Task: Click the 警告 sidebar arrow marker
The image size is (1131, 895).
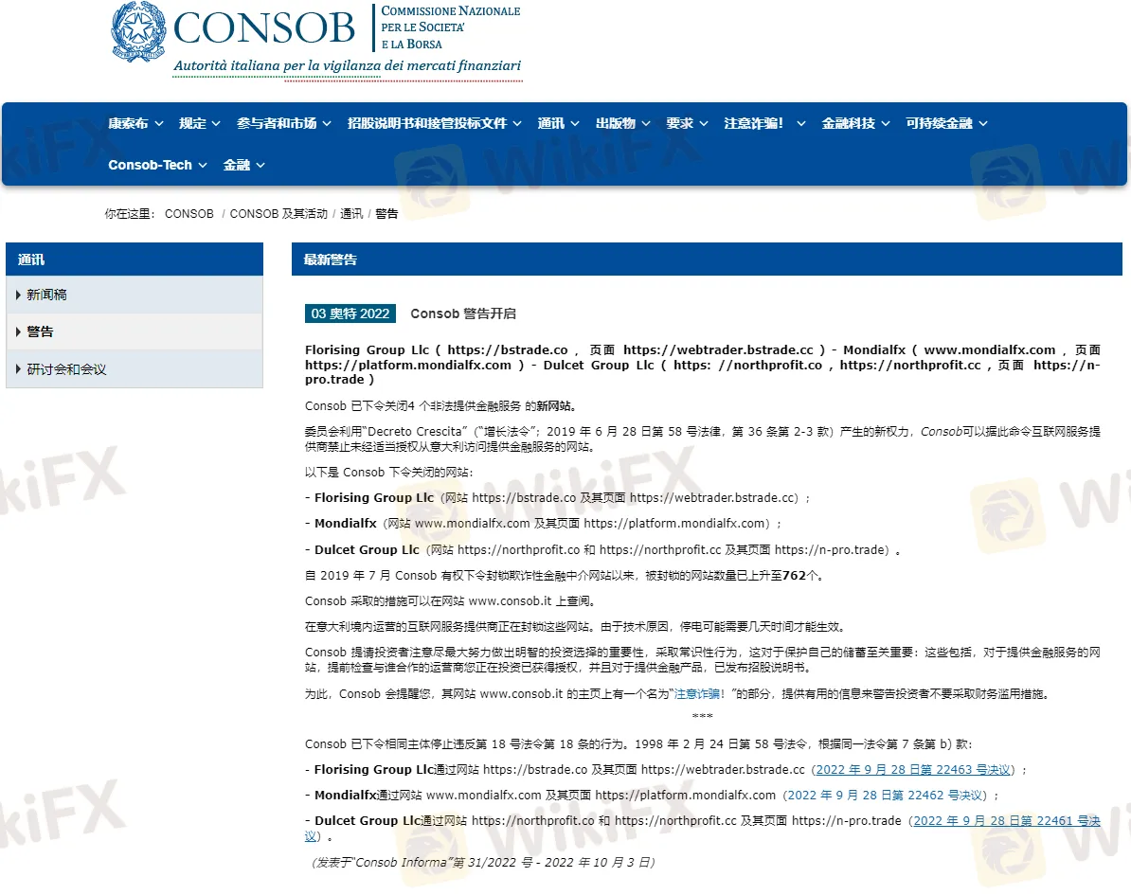Action: 18,331
